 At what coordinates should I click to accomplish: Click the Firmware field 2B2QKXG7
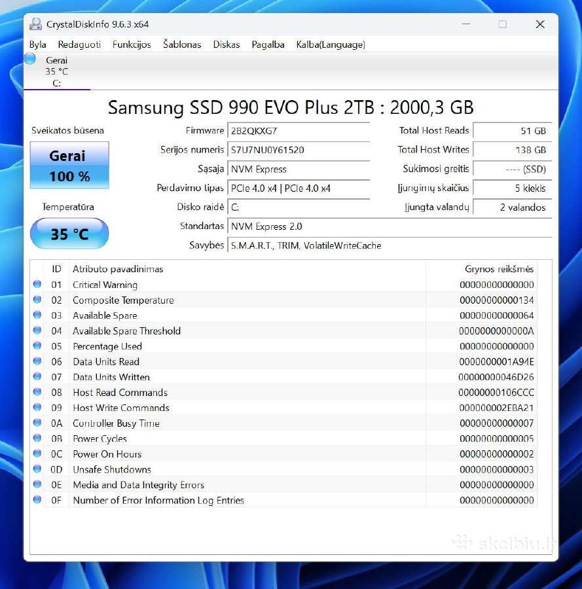click(x=299, y=131)
